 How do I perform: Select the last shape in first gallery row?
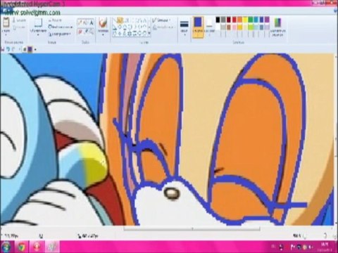pos(145,20)
